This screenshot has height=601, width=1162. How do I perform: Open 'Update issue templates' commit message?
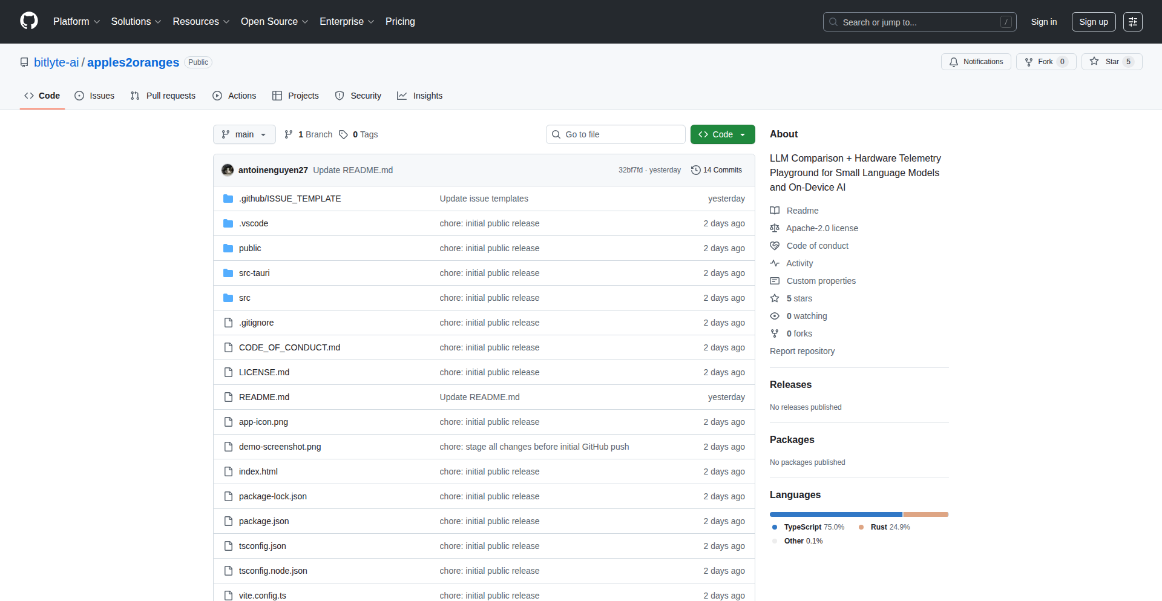(484, 199)
